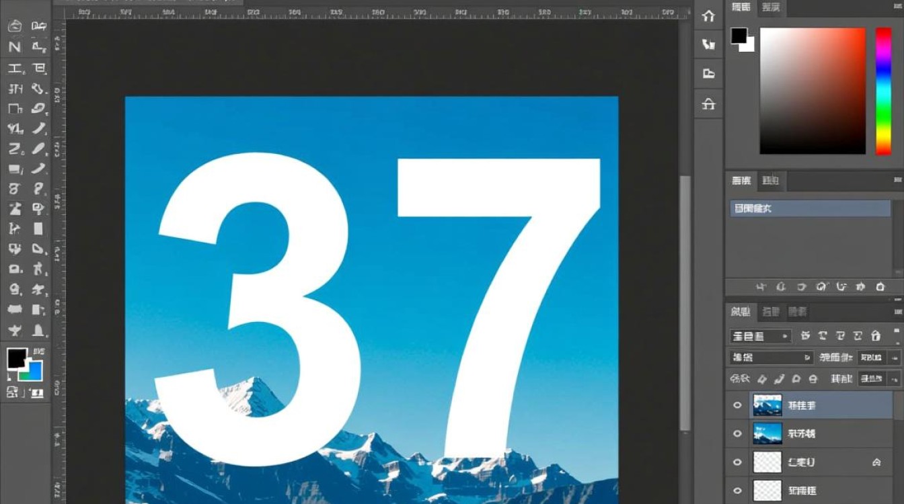The width and height of the screenshot is (904, 504).
Task: Select the top-right tool icon in the toolbox
Action: coord(39,26)
